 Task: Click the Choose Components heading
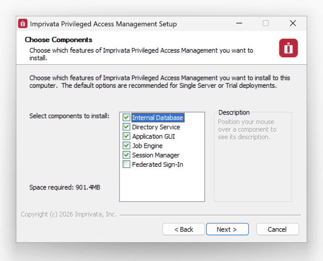coord(59,40)
